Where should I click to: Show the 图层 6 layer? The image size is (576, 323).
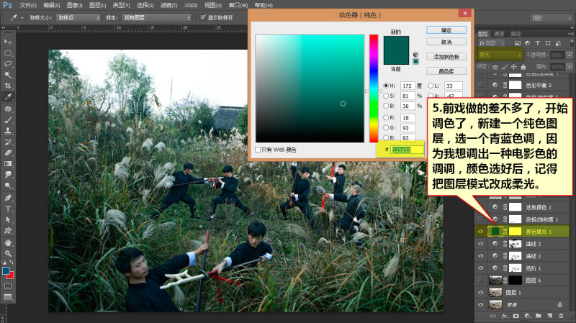(480, 281)
